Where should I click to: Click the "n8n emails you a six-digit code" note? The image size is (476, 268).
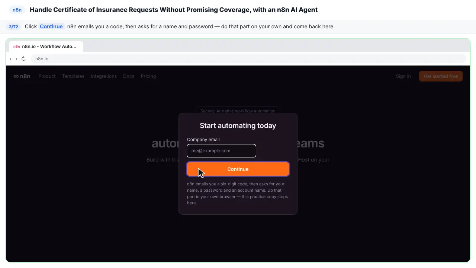tap(238, 194)
